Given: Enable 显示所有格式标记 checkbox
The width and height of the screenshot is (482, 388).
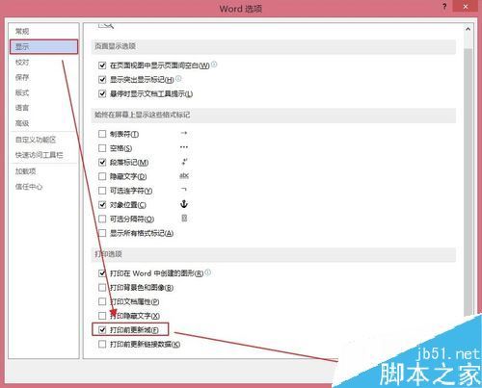Looking at the screenshot, I should pos(102,233).
